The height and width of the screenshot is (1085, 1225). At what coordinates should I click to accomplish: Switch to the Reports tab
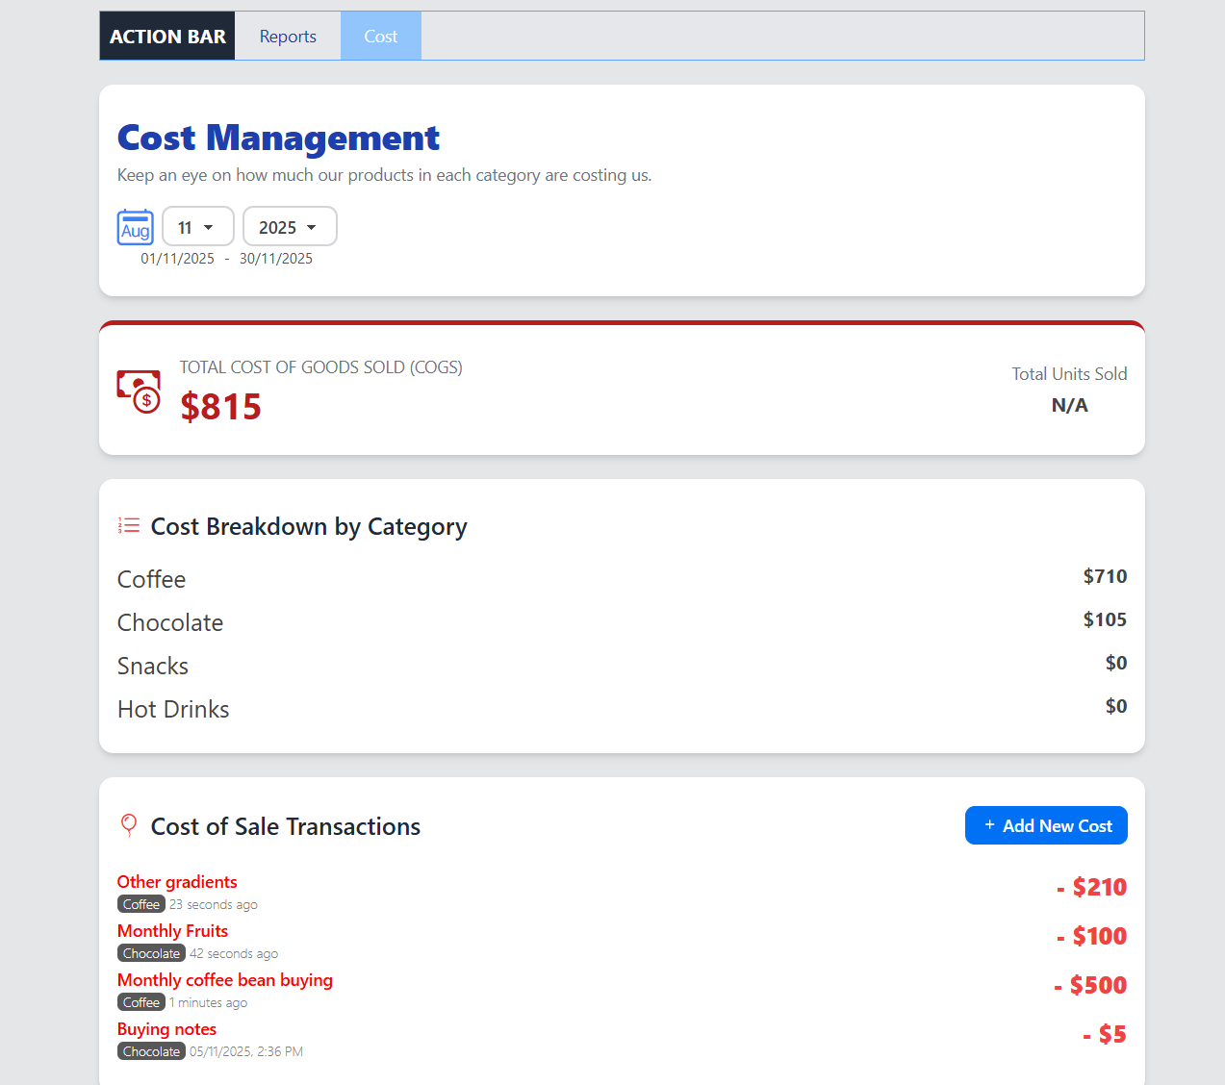[x=287, y=36]
